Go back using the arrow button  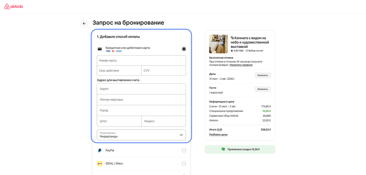click(x=84, y=24)
